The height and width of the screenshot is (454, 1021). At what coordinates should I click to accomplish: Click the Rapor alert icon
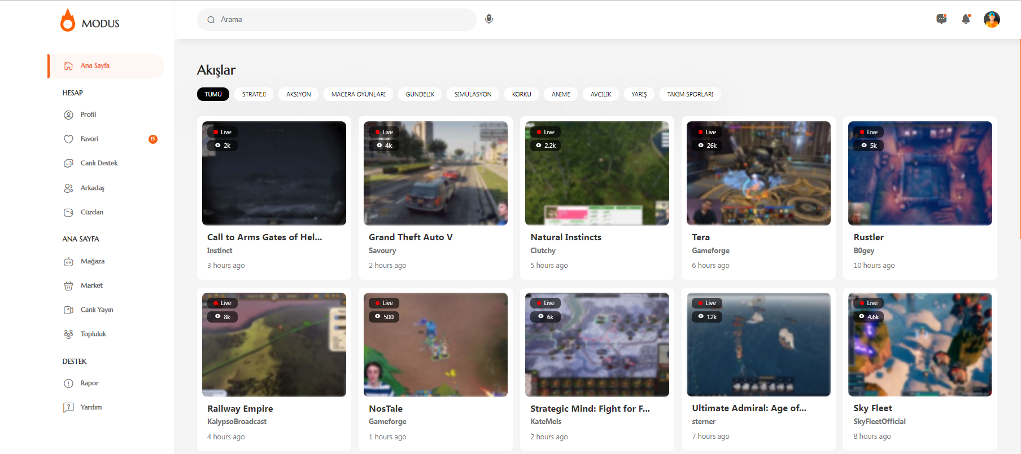point(68,384)
